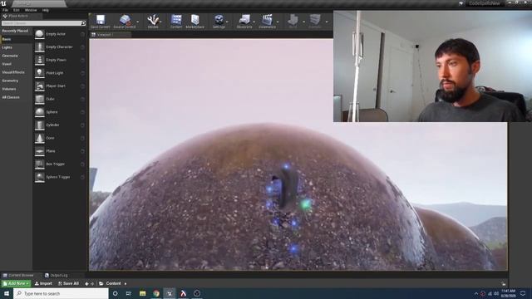The image size is (532, 299).
Task: Select the Basic category
Action: pyautogui.click(x=7, y=39)
